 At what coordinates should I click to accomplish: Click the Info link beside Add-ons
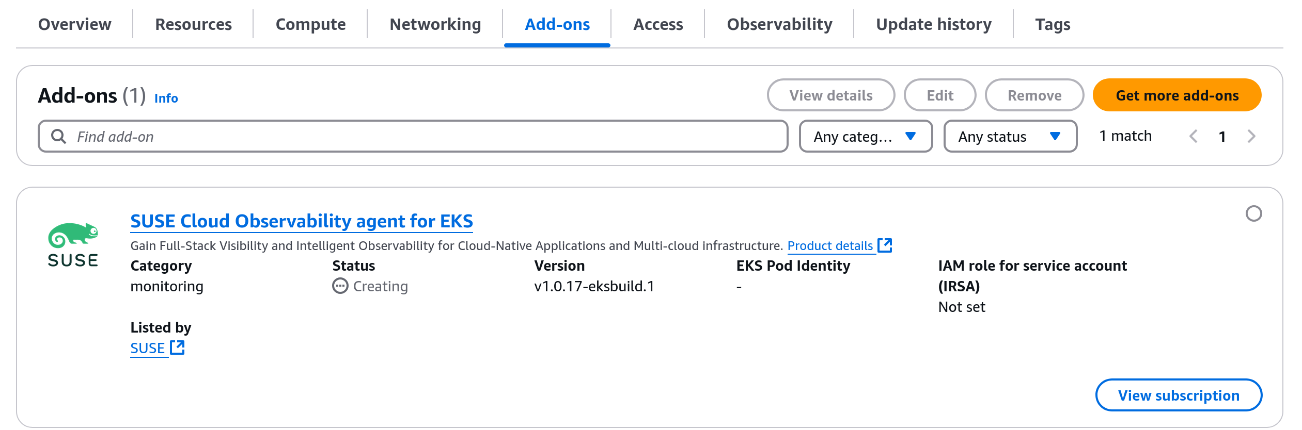click(x=166, y=98)
